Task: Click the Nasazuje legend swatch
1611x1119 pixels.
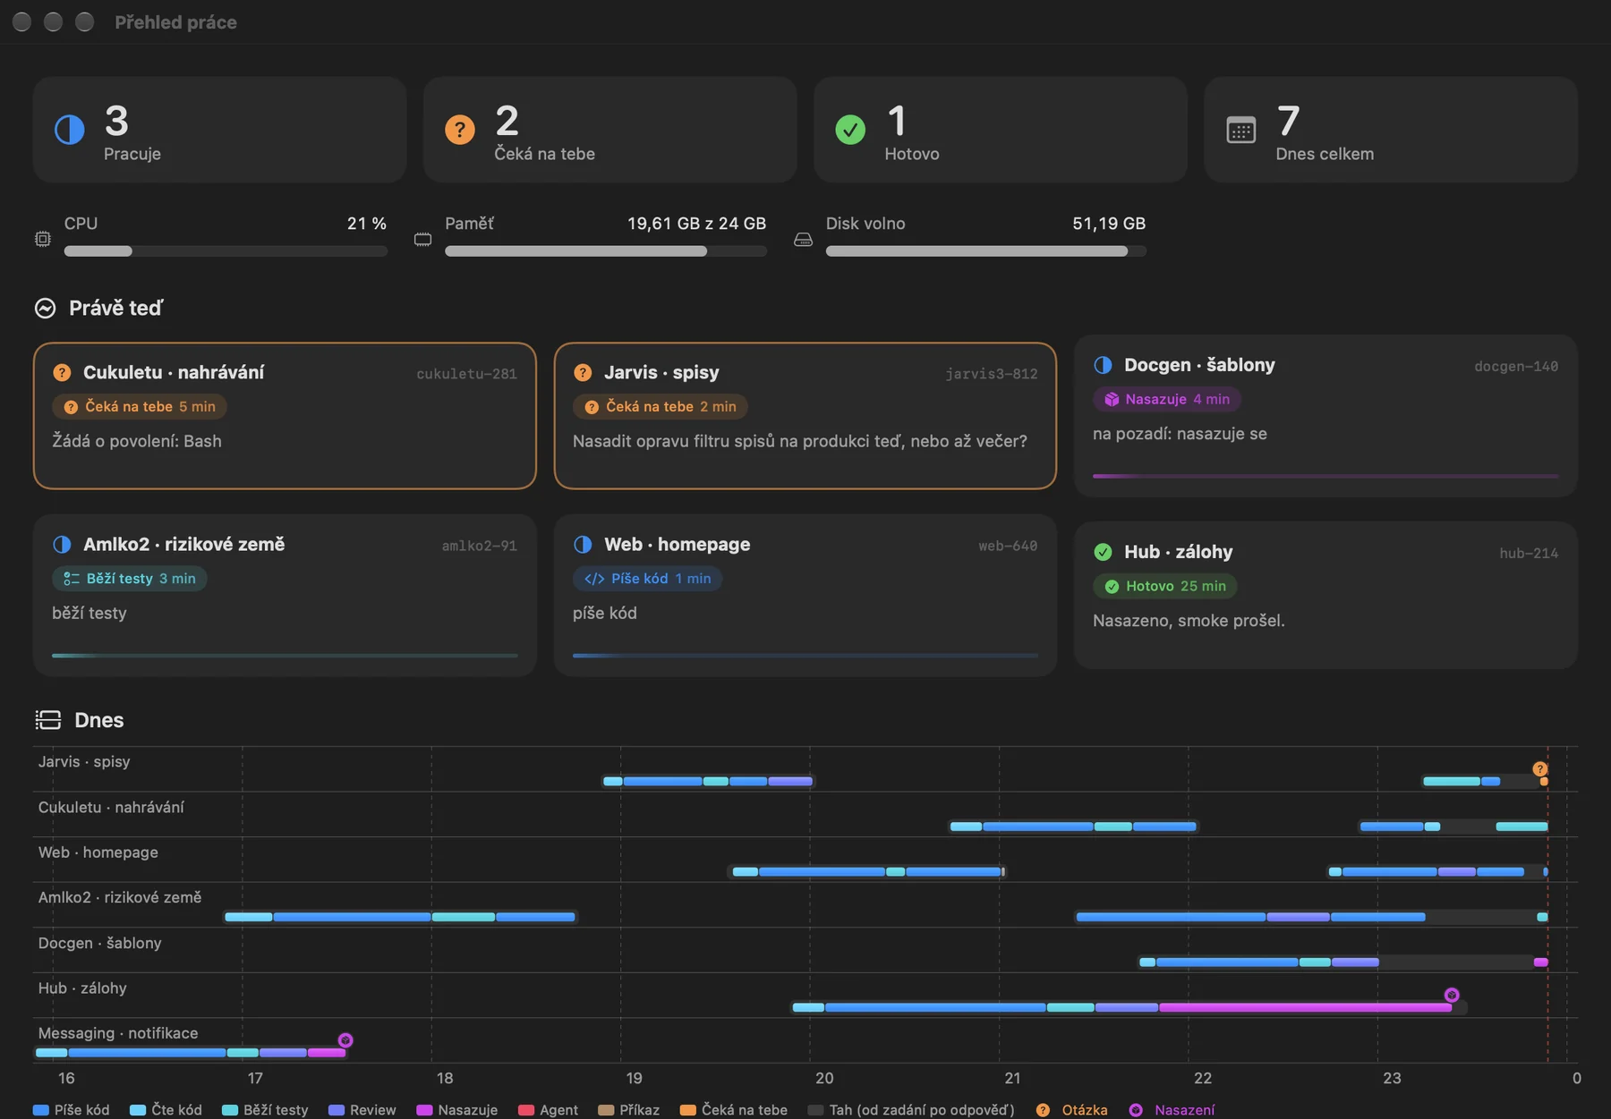Action: [x=424, y=1110]
